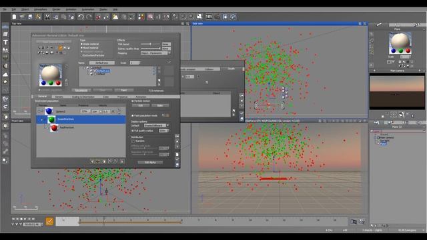427x240 pixels.
Task: Open the atmosphere sun-and-cloud toolbar icon
Action: pos(115,17)
